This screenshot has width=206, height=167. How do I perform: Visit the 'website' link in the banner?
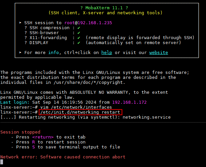pyautogui.click(x=158, y=53)
